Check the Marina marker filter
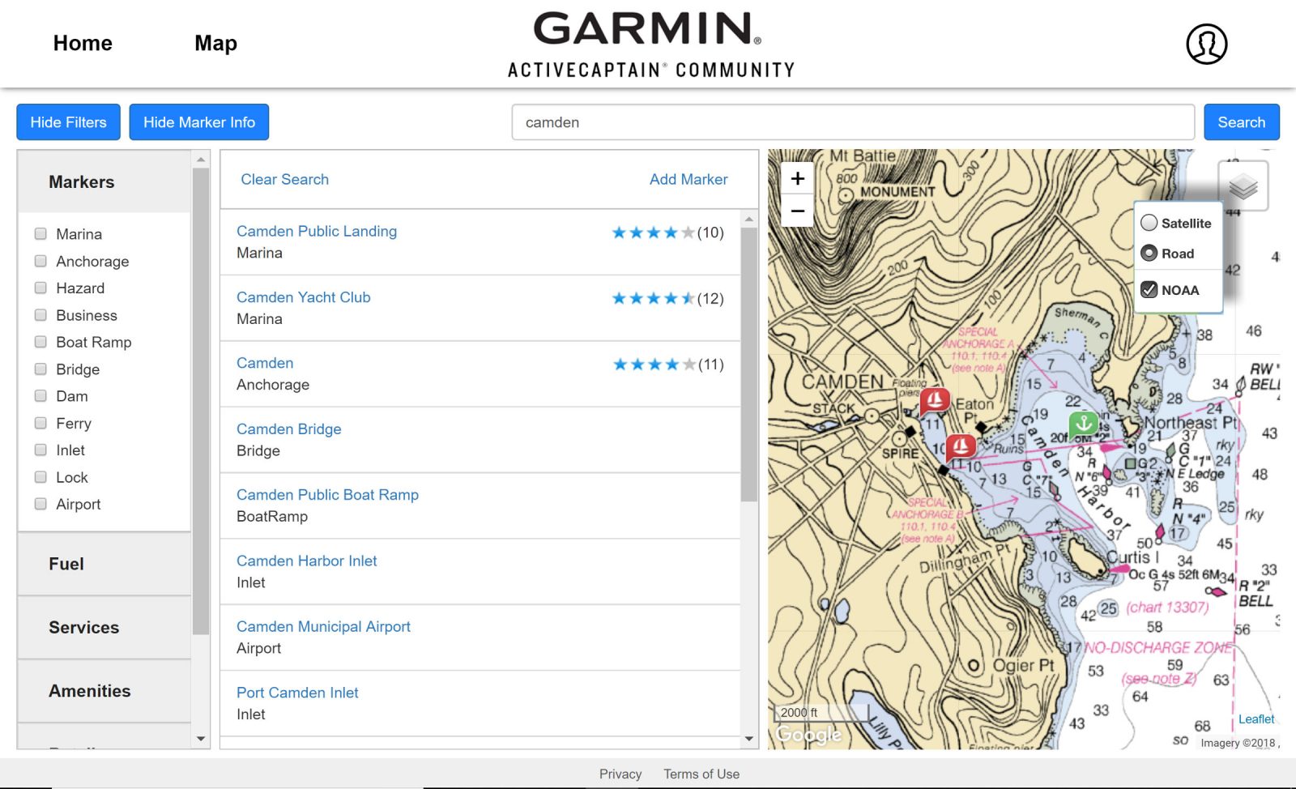Image resolution: width=1296 pixels, height=789 pixels. click(40, 233)
